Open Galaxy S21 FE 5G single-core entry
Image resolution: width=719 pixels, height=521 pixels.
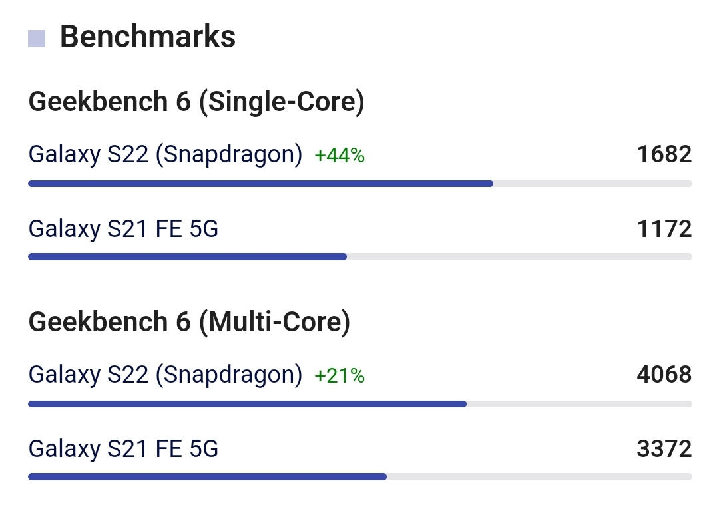click(x=123, y=229)
